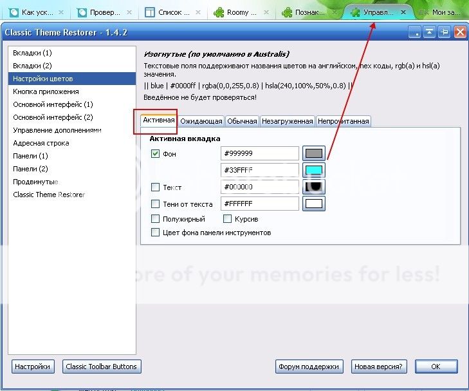Click the favicon on Как уск tab

click(x=14, y=12)
